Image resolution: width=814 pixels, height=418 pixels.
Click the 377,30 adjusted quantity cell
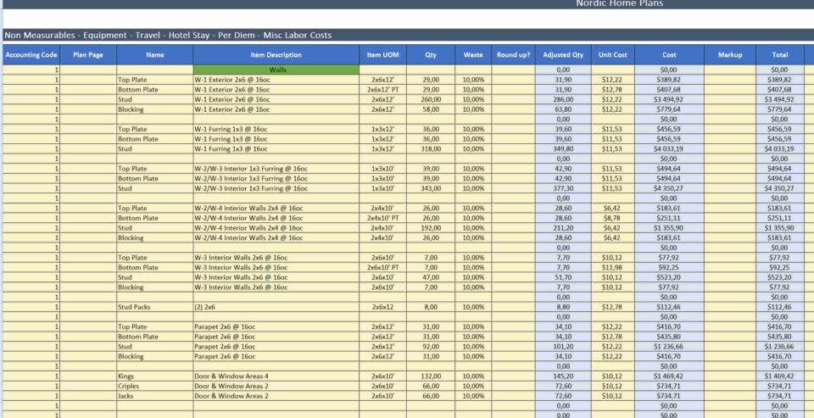pos(563,188)
